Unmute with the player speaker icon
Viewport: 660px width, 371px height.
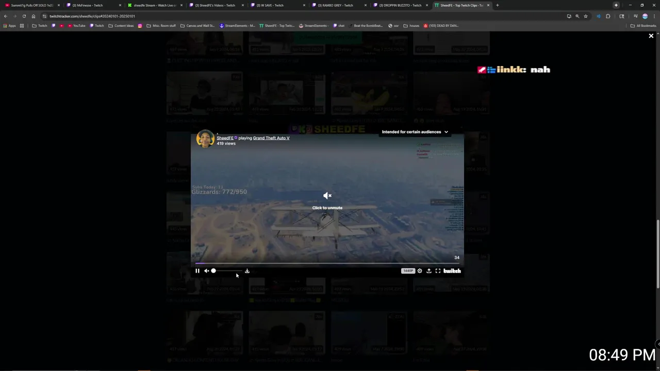(206, 271)
